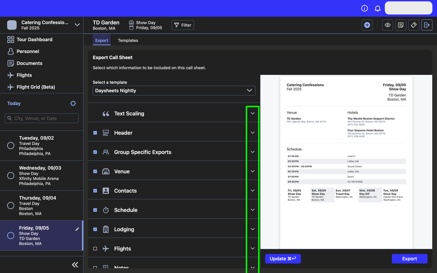Screen dimensions: 437x273
Task: Click the Contacts card icon
Action: (x=106, y=191)
